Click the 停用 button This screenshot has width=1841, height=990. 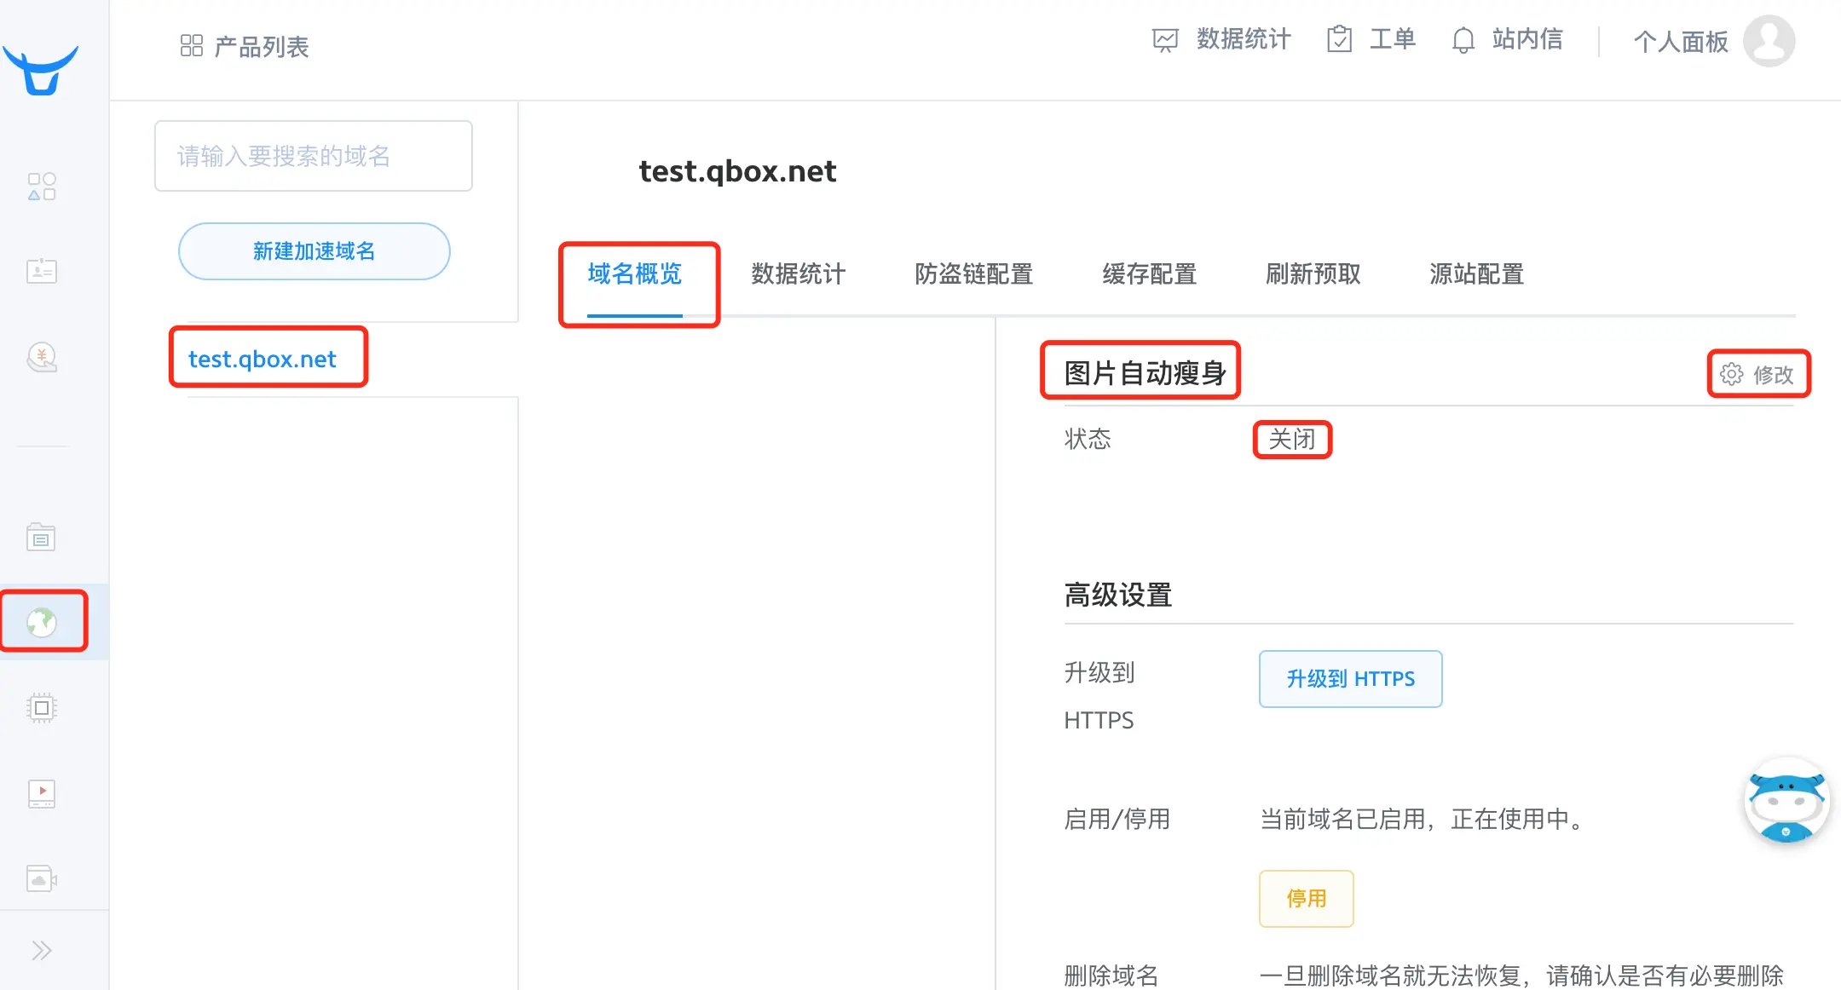(1307, 899)
